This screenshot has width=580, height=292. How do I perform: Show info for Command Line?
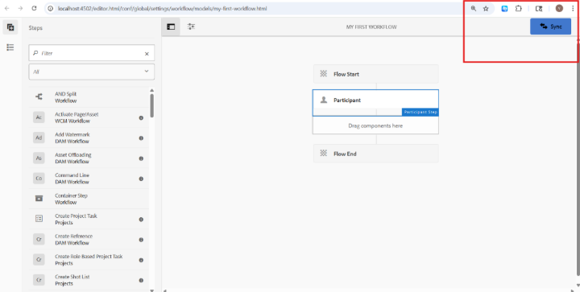141,179
